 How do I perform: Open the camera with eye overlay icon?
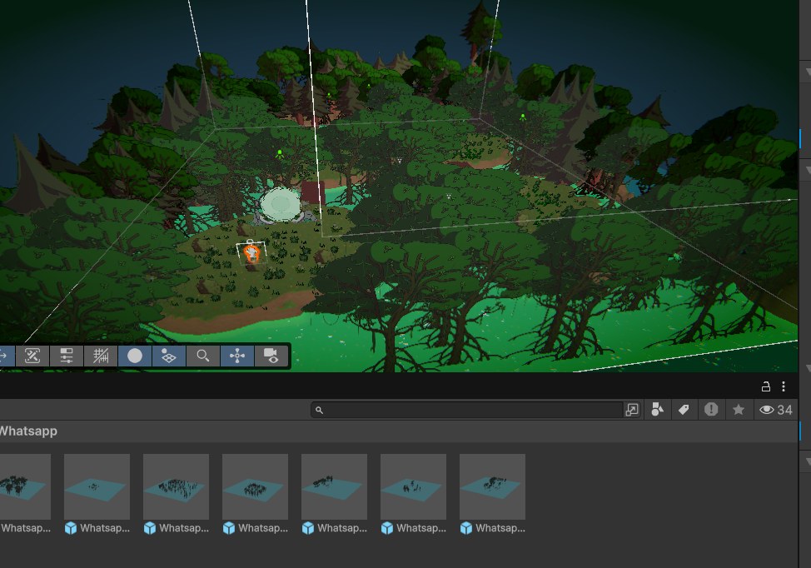click(271, 356)
